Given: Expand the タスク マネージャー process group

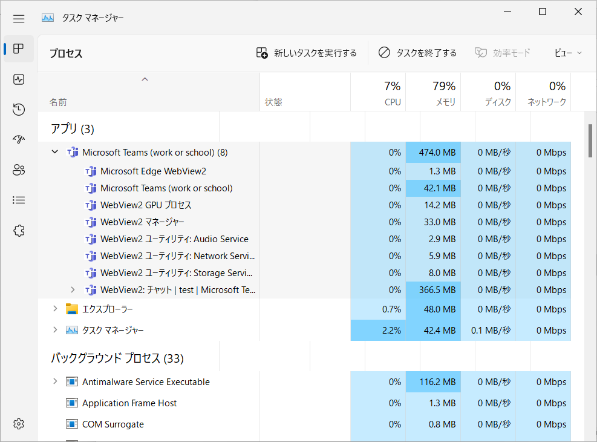Looking at the screenshot, I should (55, 330).
